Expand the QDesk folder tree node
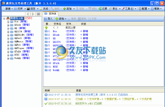The height and width of the screenshot is (107, 165). [x=8, y=25]
